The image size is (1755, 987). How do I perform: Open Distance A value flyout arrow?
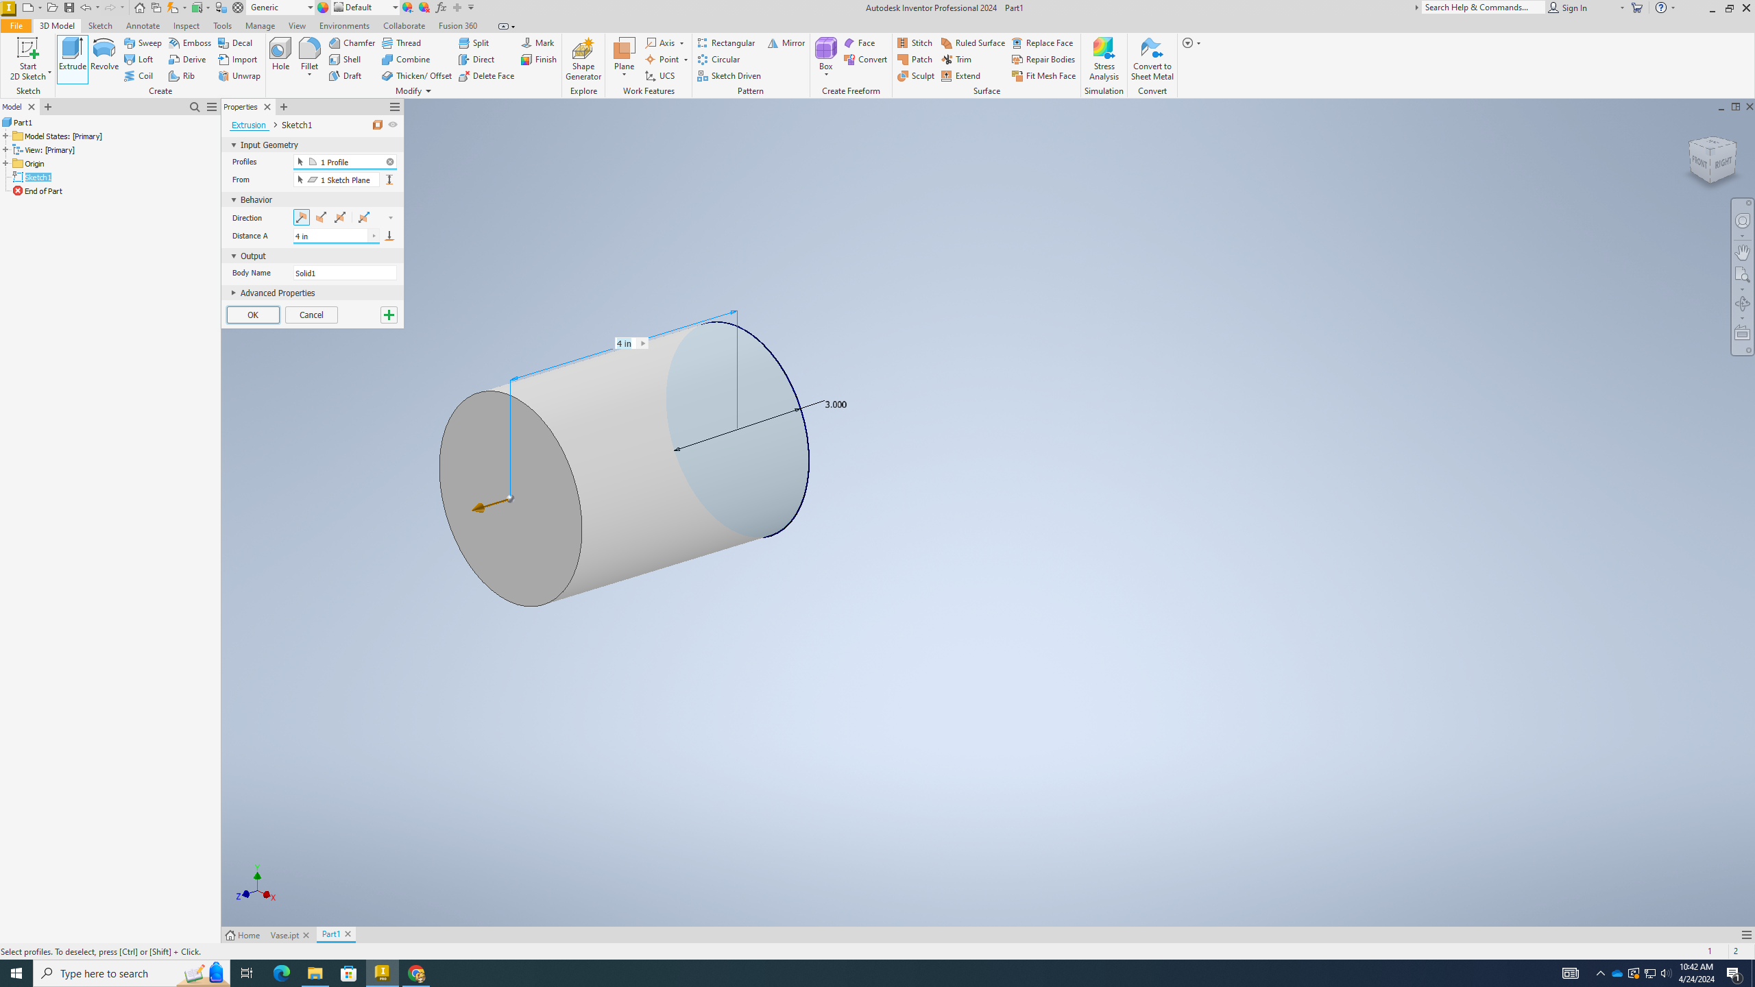(374, 236)
